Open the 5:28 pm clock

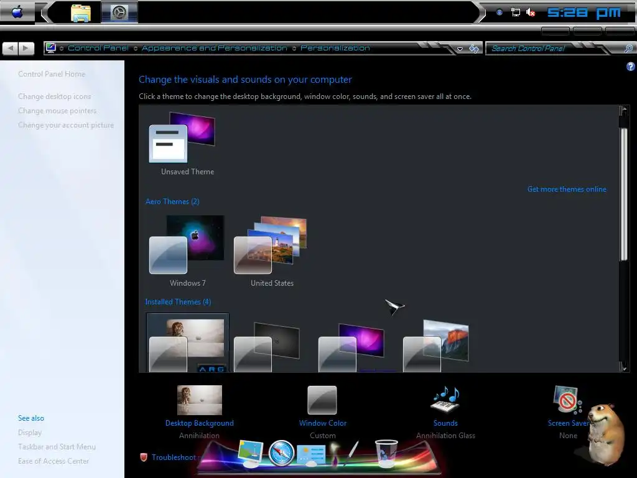pos(584,12)
